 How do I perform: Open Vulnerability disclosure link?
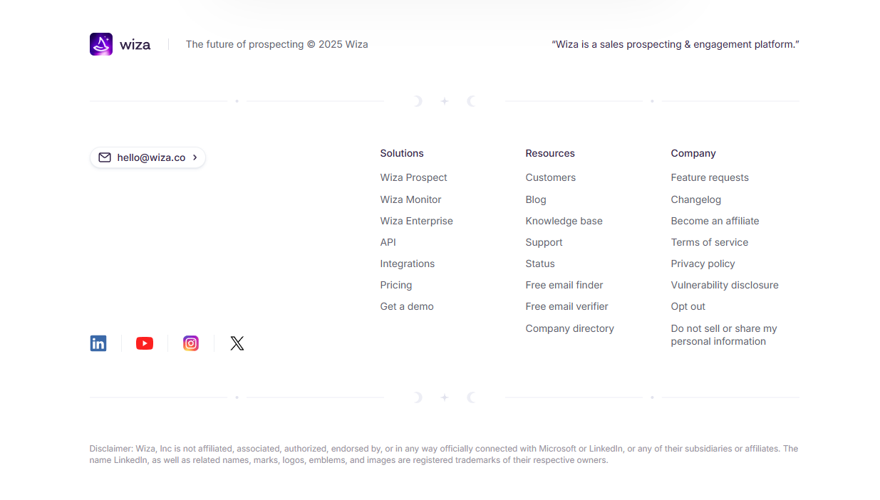(724, 285)
